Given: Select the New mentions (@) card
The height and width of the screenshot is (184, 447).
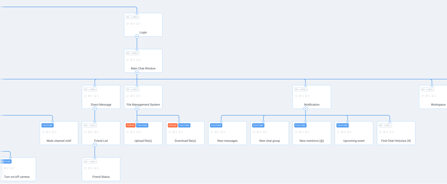Looking at the screenshot, I should point(312,136).
